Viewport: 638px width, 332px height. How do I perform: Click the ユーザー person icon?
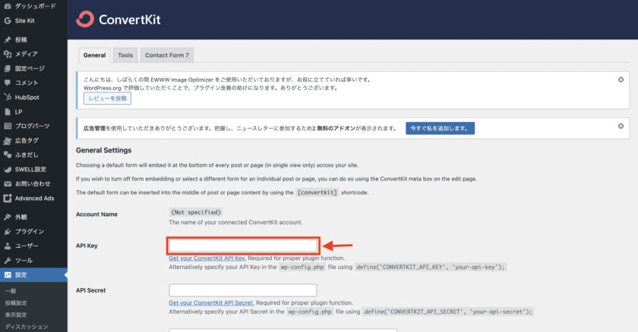pos(8,246)
